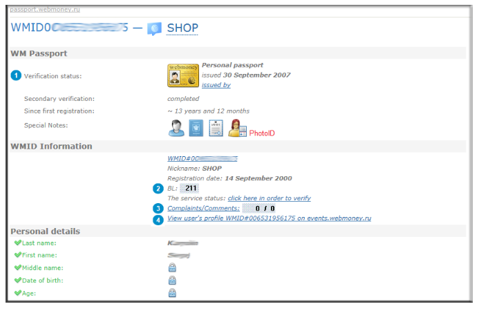Click the green checkmark beside Age

18,293
